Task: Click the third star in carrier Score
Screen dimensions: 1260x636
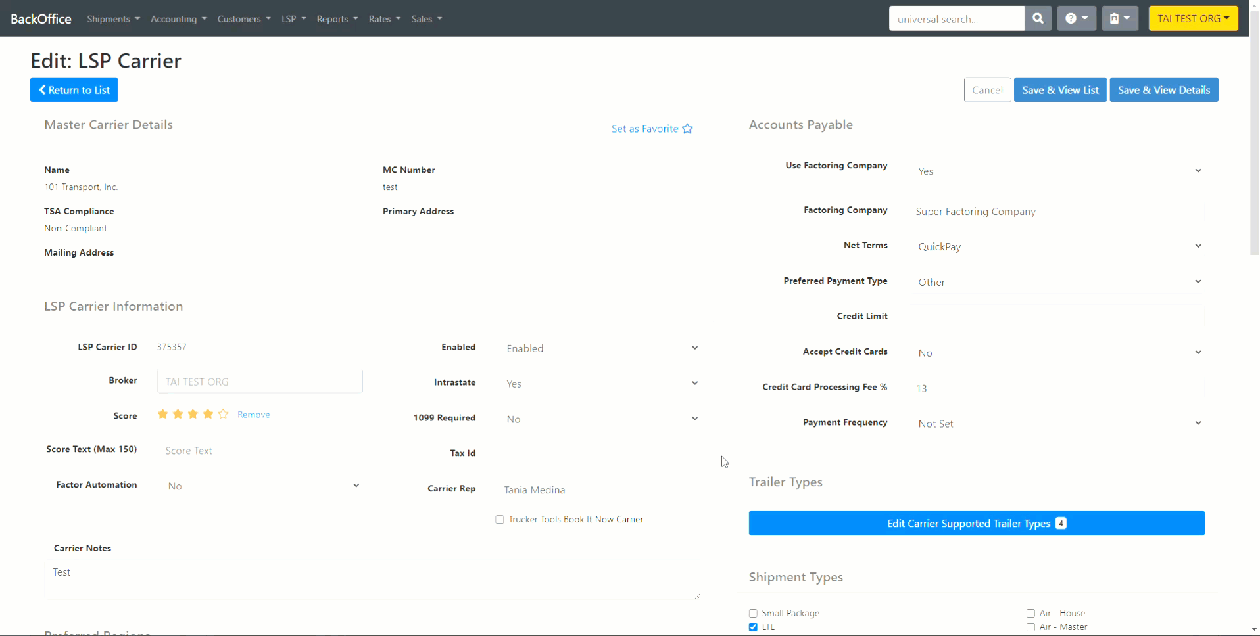Action: tap(193, 414)
